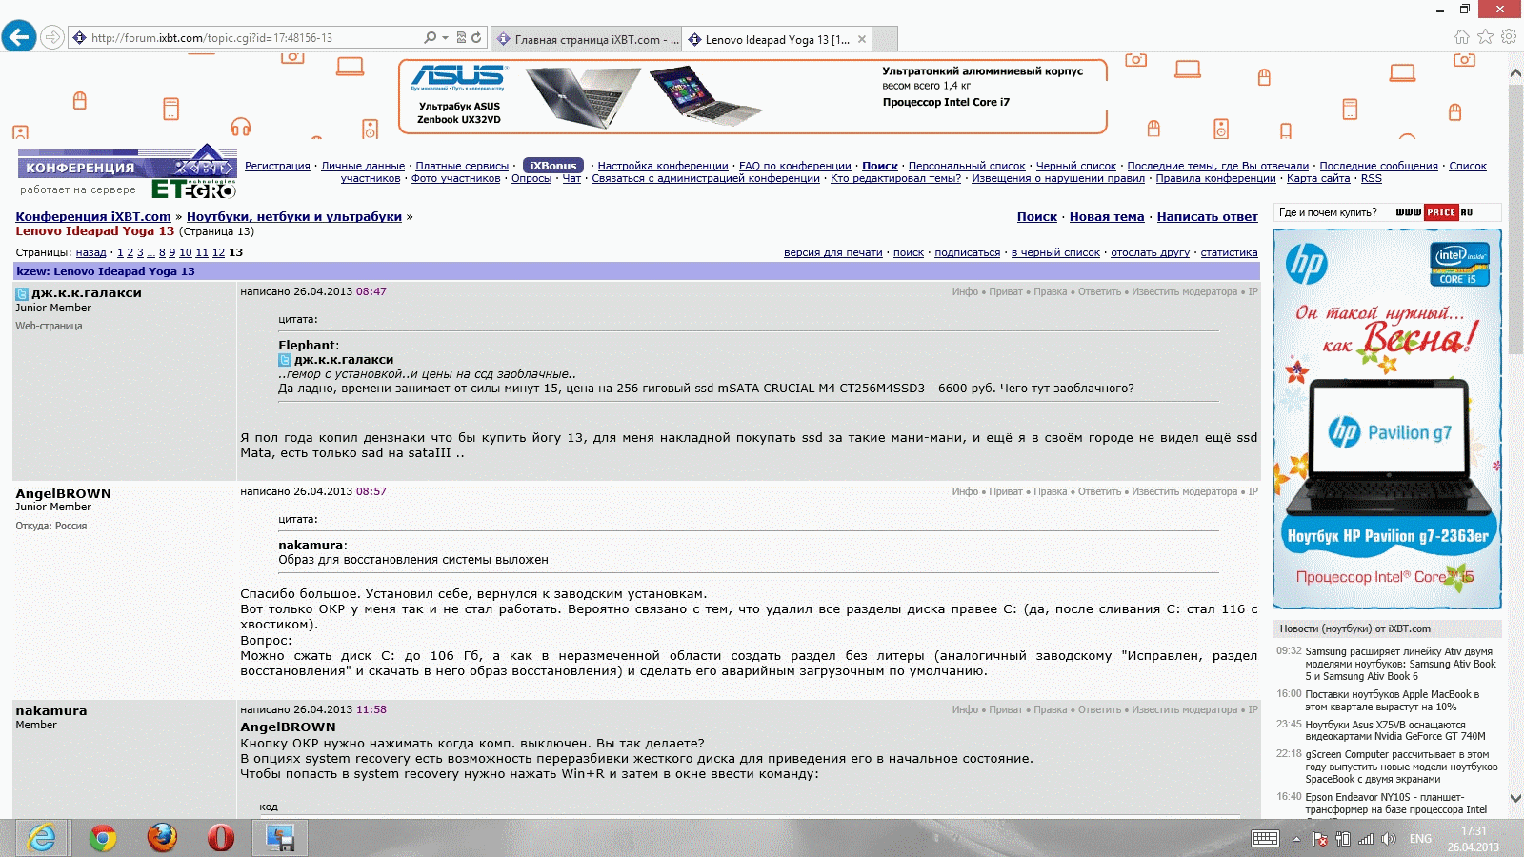Click подписаться to subscribe to thread

tap(967, 252)
